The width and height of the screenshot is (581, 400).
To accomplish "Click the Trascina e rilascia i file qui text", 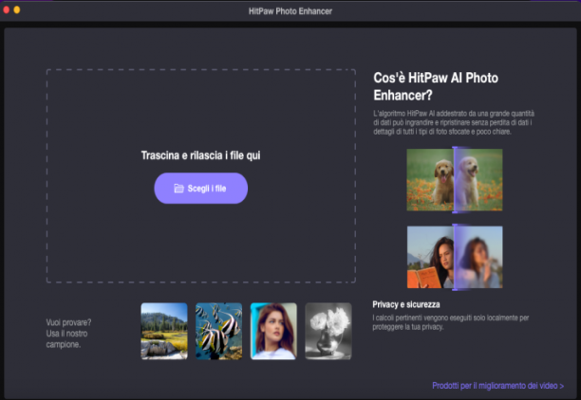I will pos(201,155).
